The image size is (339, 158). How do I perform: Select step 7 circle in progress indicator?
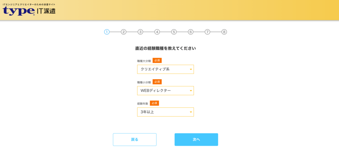[207, 32]
